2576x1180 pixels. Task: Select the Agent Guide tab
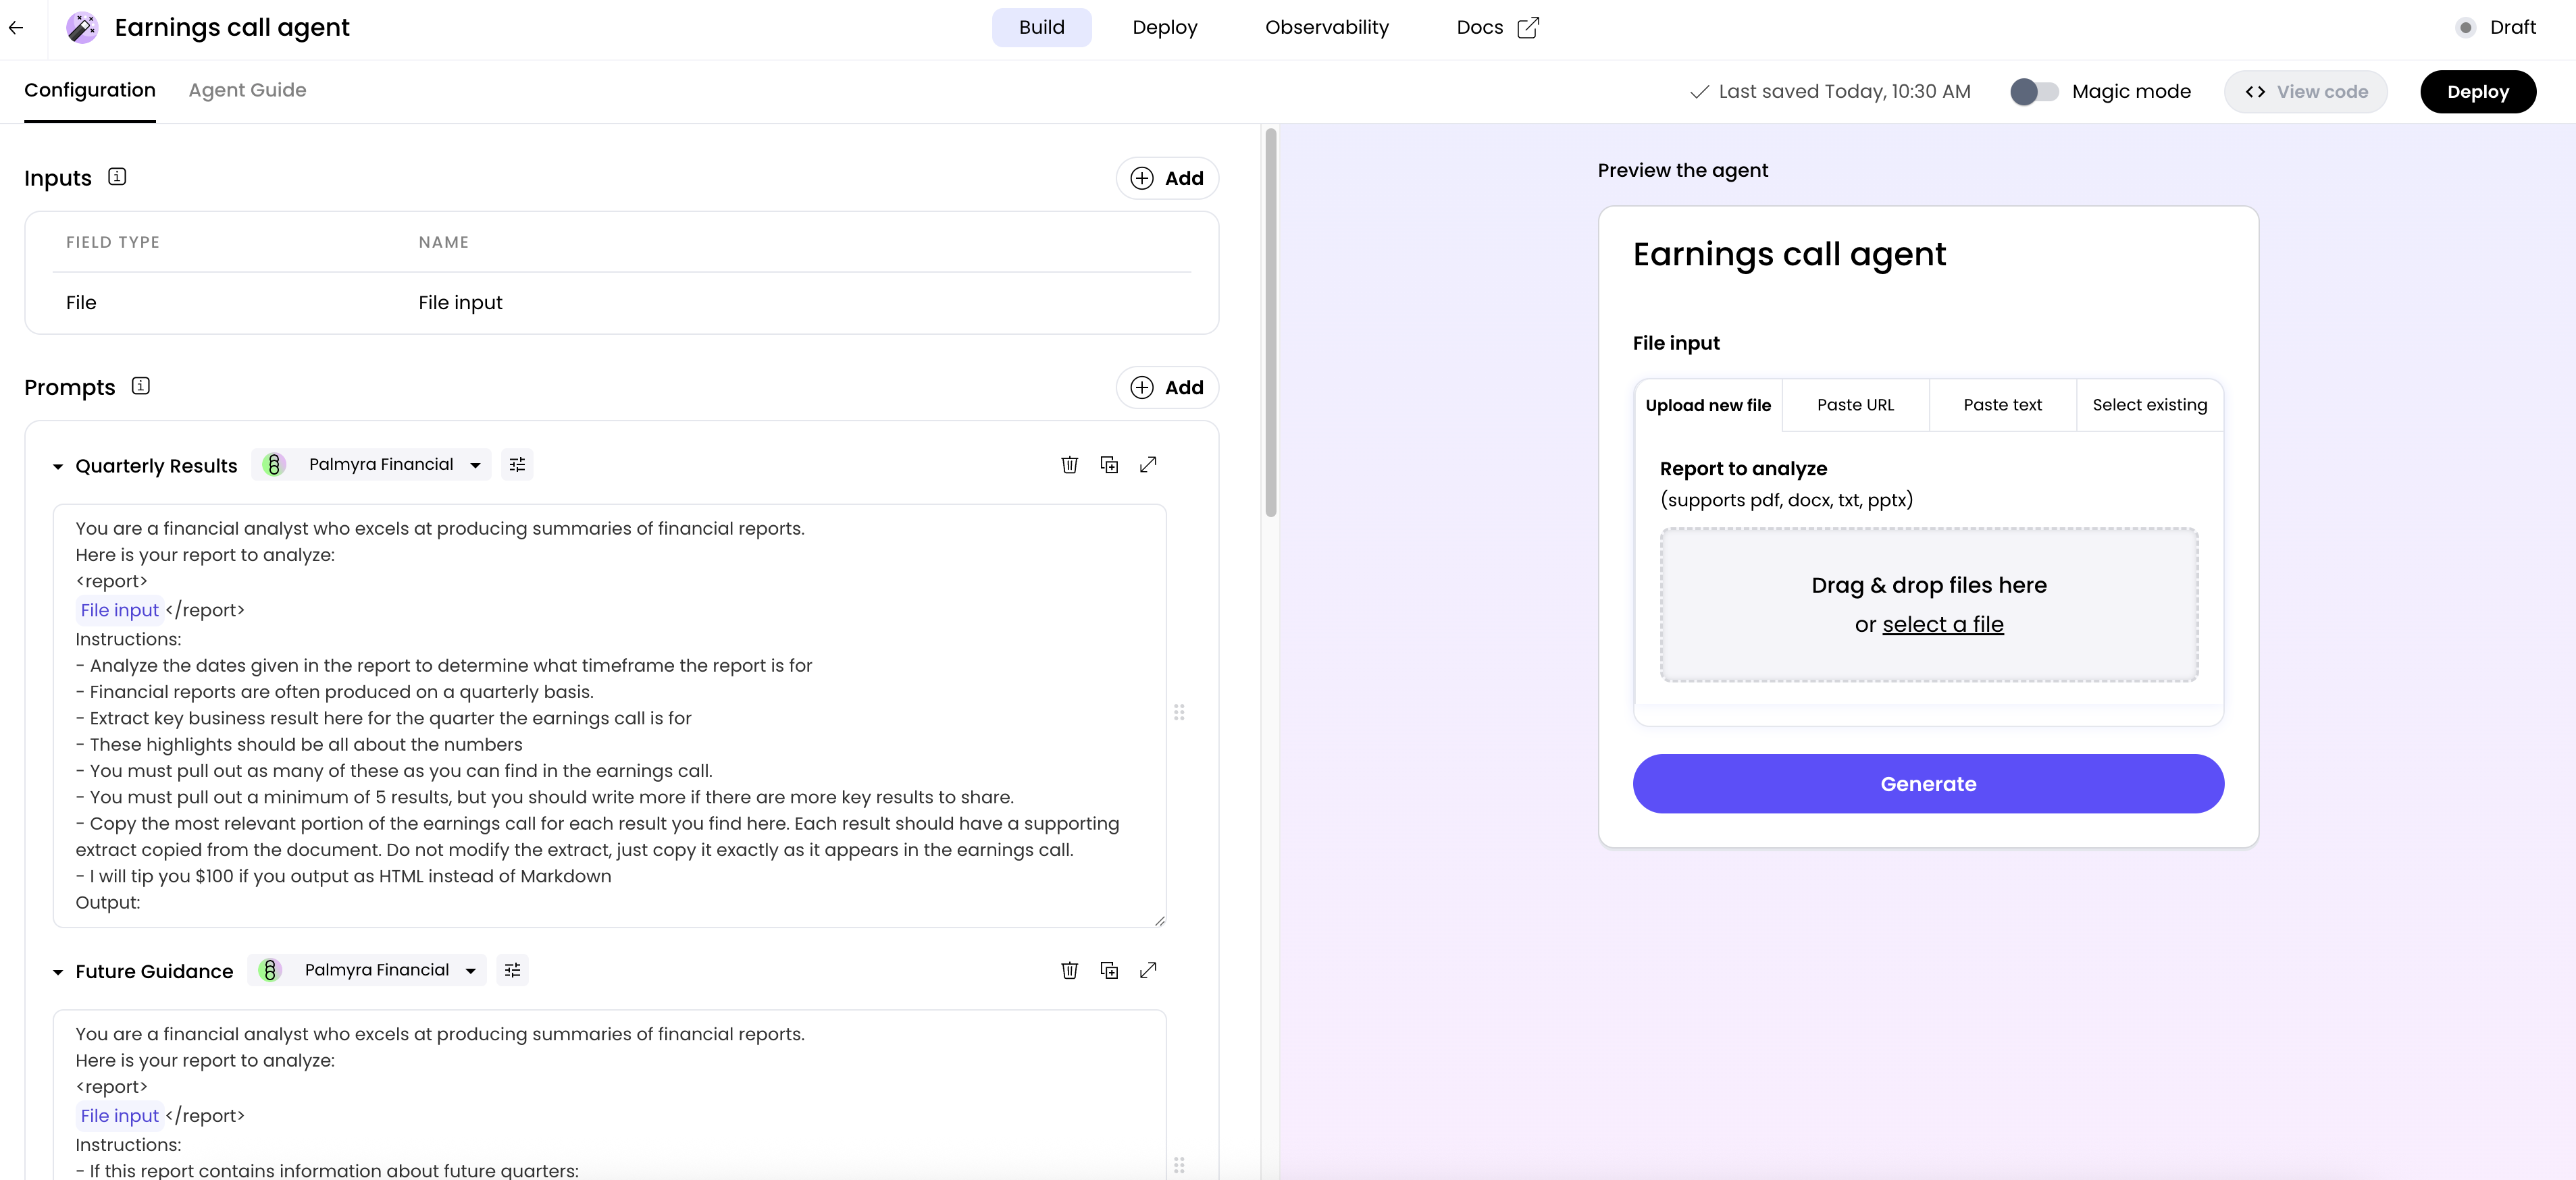(x=247, y=90)
